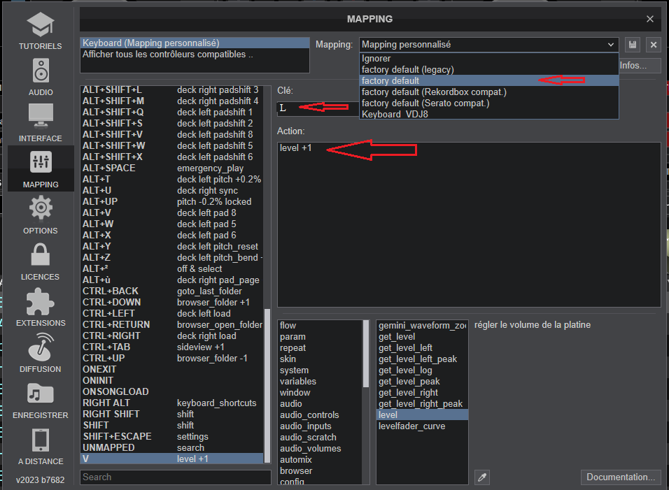Select the automix action category
The height and width of the screenshot is (490, 669).
[320, 460]
